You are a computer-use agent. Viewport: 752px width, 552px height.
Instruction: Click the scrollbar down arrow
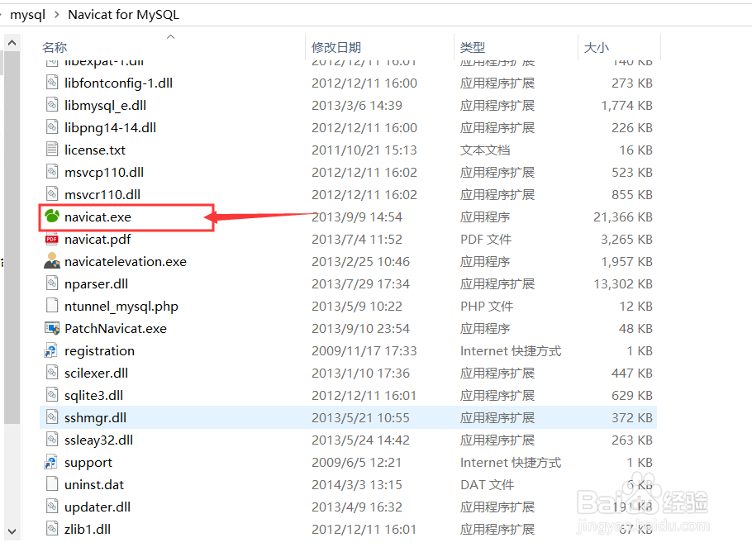point(12,531)
